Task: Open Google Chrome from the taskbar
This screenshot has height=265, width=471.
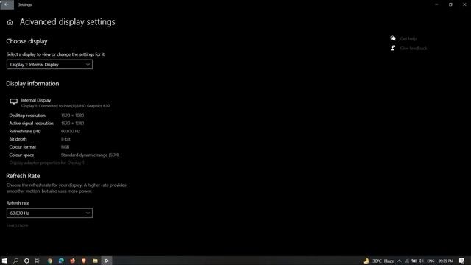Action: pyautogui.click(x=50, y=261)
